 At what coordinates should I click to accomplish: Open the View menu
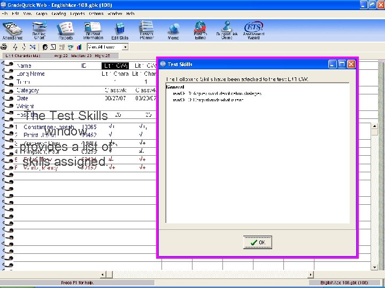27,14
